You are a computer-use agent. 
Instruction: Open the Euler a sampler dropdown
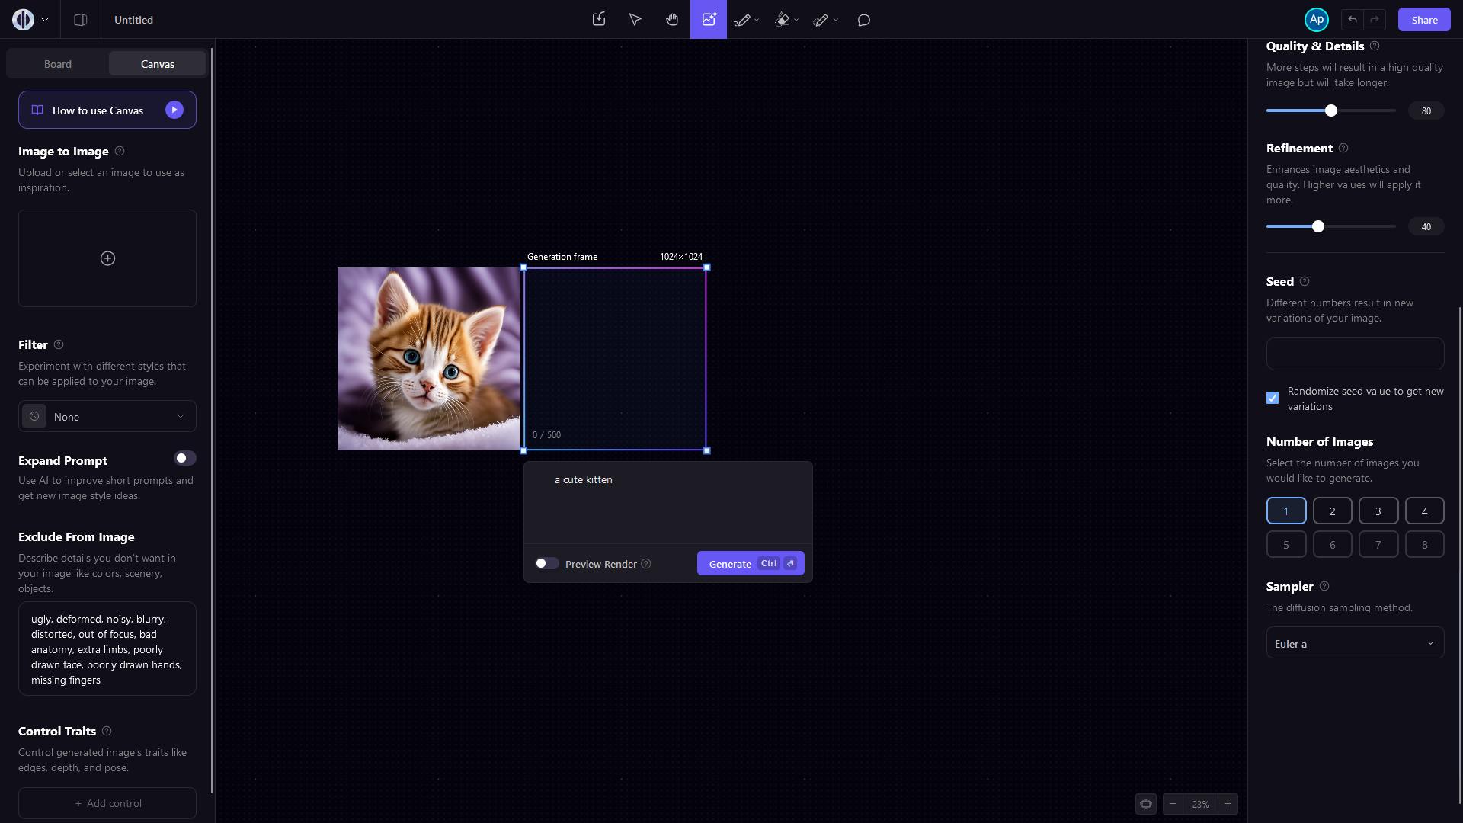(1355, 643)
